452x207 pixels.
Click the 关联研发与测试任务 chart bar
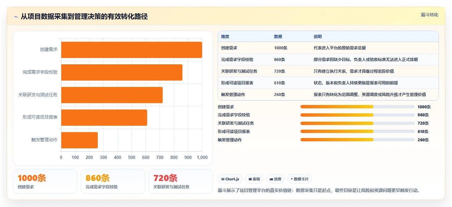pyautogui.click(x=112, y=95)
